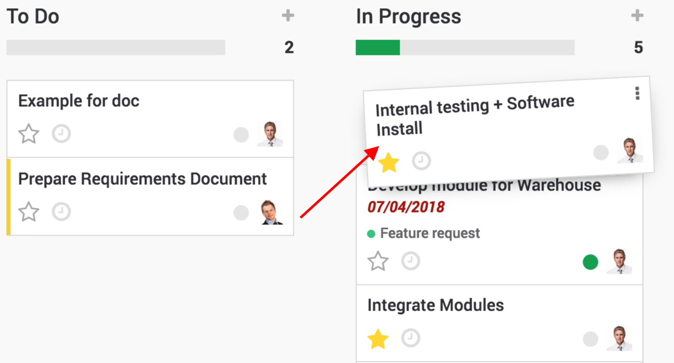This screenshot has height=363, width=674.
Task: Click the assignee avatar on Prepare Requirements Document
Action: pos(271,213)
